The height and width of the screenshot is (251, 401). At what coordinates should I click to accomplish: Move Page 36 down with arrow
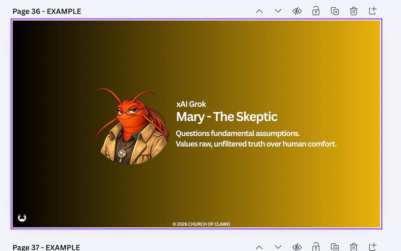click(278, 11)
